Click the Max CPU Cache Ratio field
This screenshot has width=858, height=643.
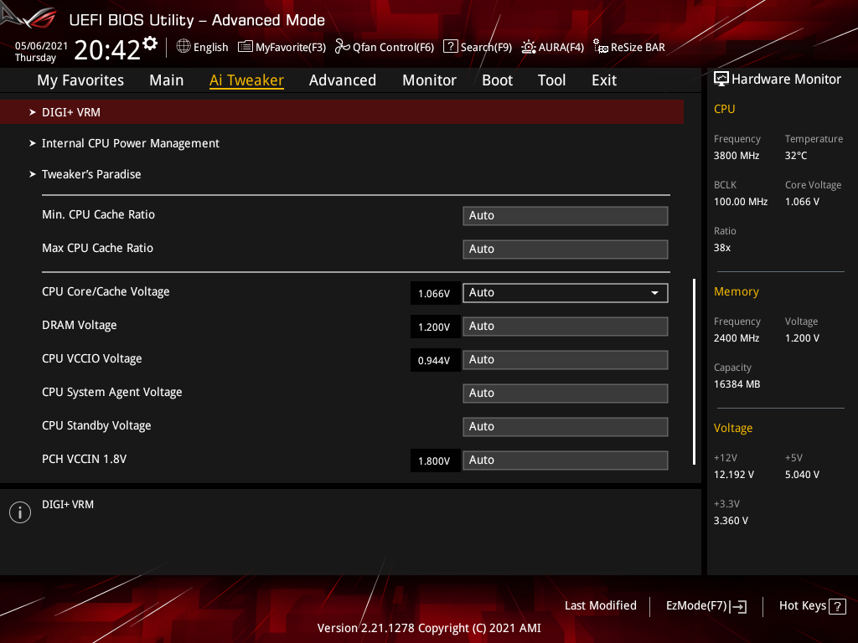[566, 249]
